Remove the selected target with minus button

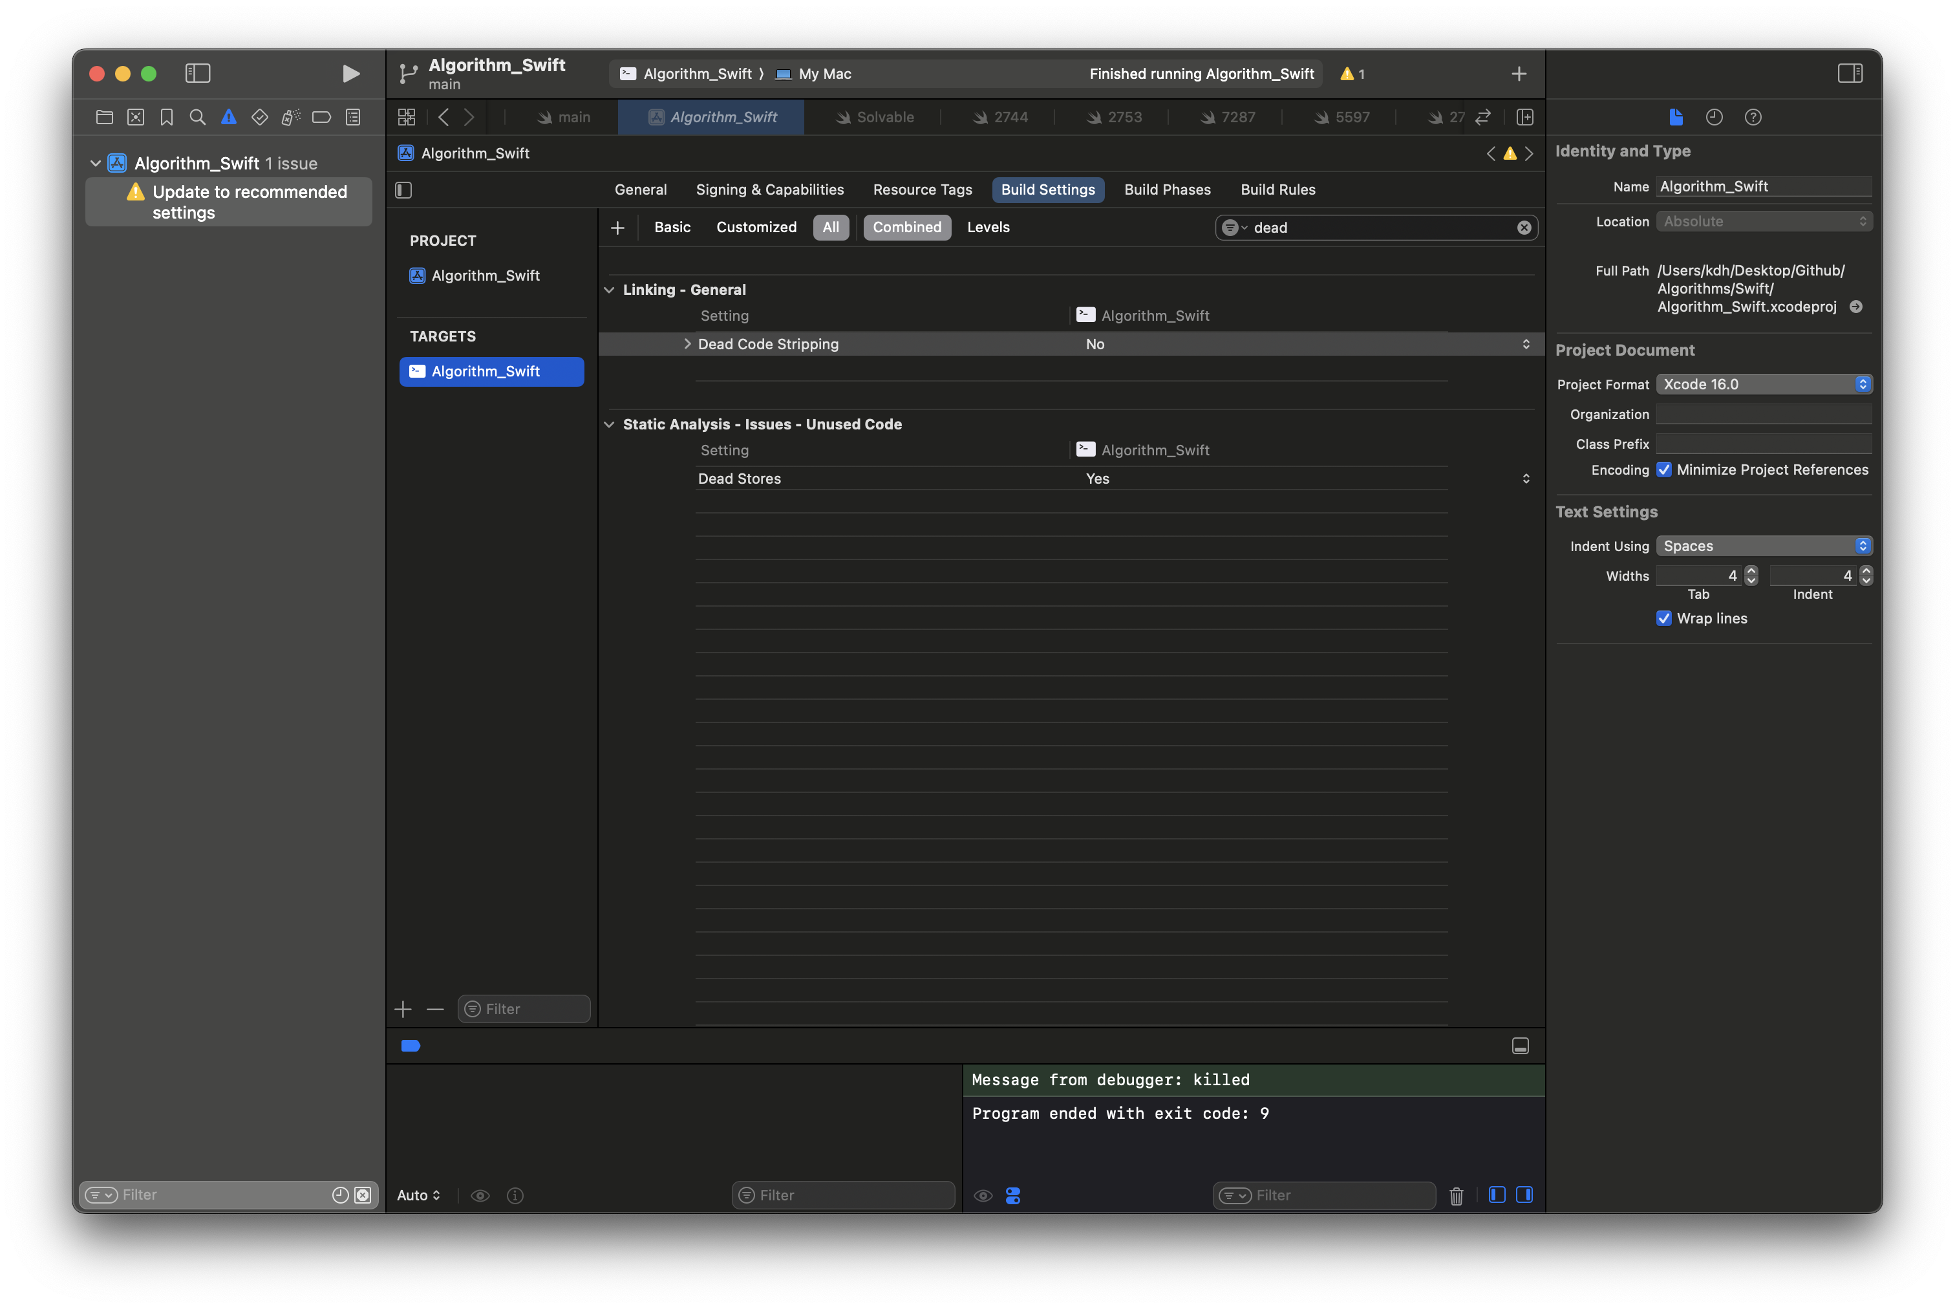pos(434,1010)
